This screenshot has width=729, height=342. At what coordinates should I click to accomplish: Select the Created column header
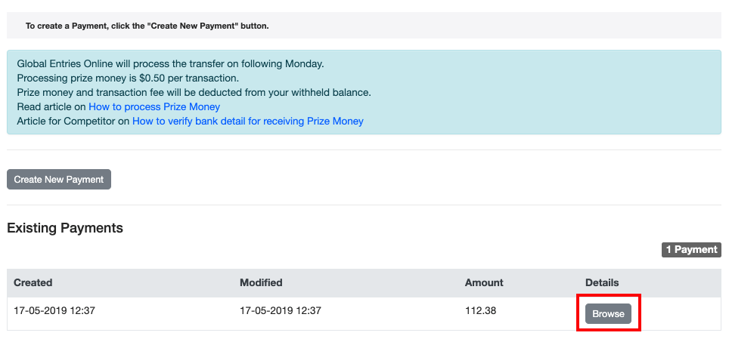coord(33,282)
